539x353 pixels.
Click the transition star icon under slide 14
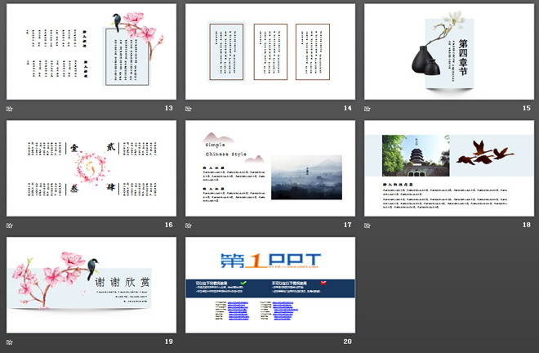point(189,108)
